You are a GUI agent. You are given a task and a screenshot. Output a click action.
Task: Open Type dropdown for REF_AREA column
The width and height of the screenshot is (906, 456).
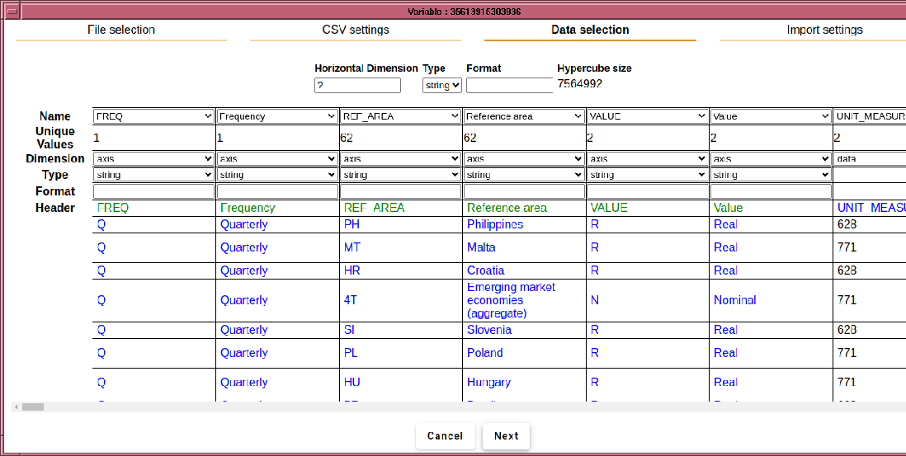[x=400, y=174]
